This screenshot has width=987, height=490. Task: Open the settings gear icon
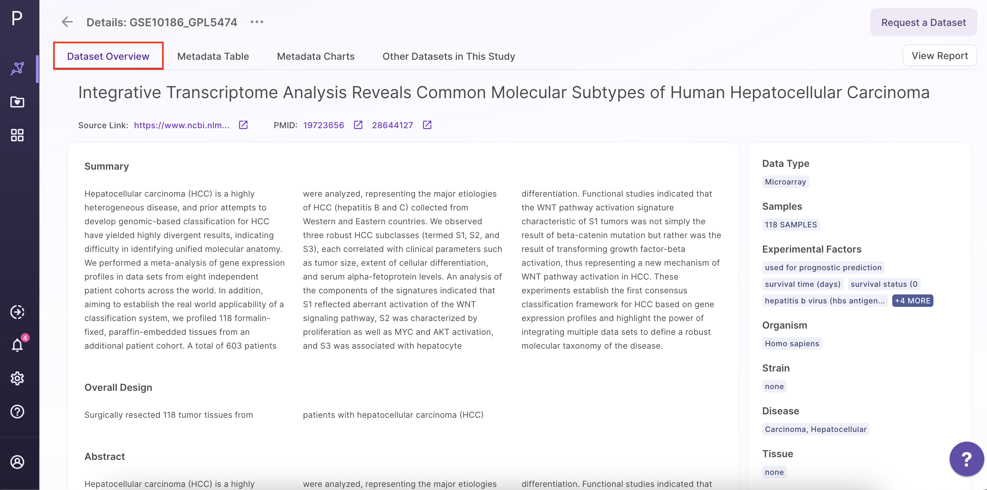(x=17, y=378)
